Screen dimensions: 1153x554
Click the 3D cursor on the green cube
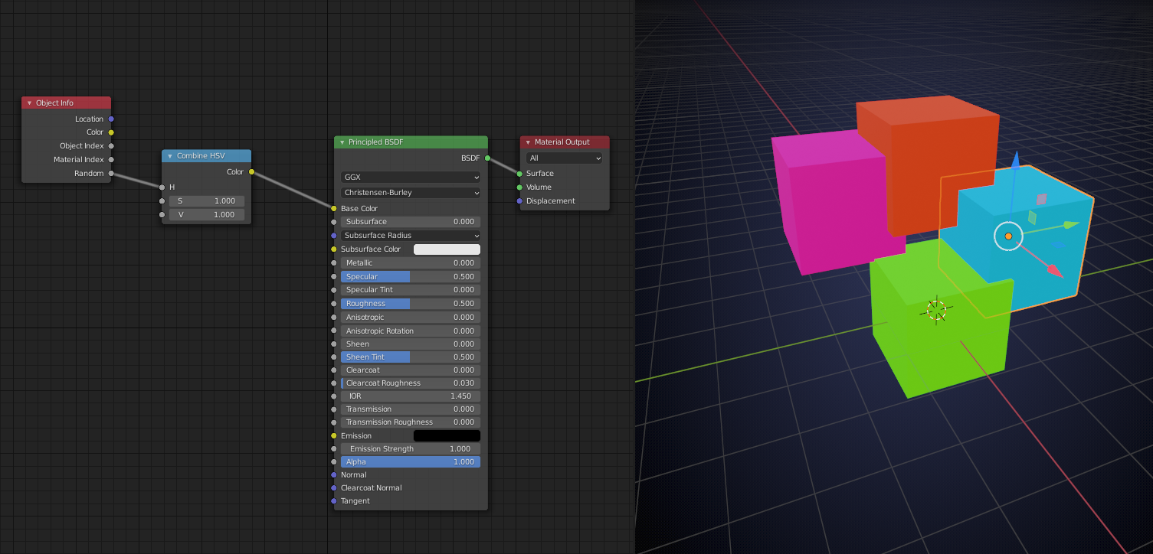pos(936,310)
